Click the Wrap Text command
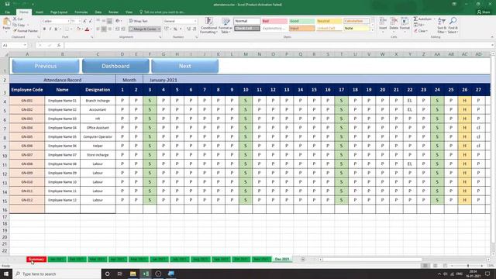This screenshot has height=279, width=496. pos(138,21)
